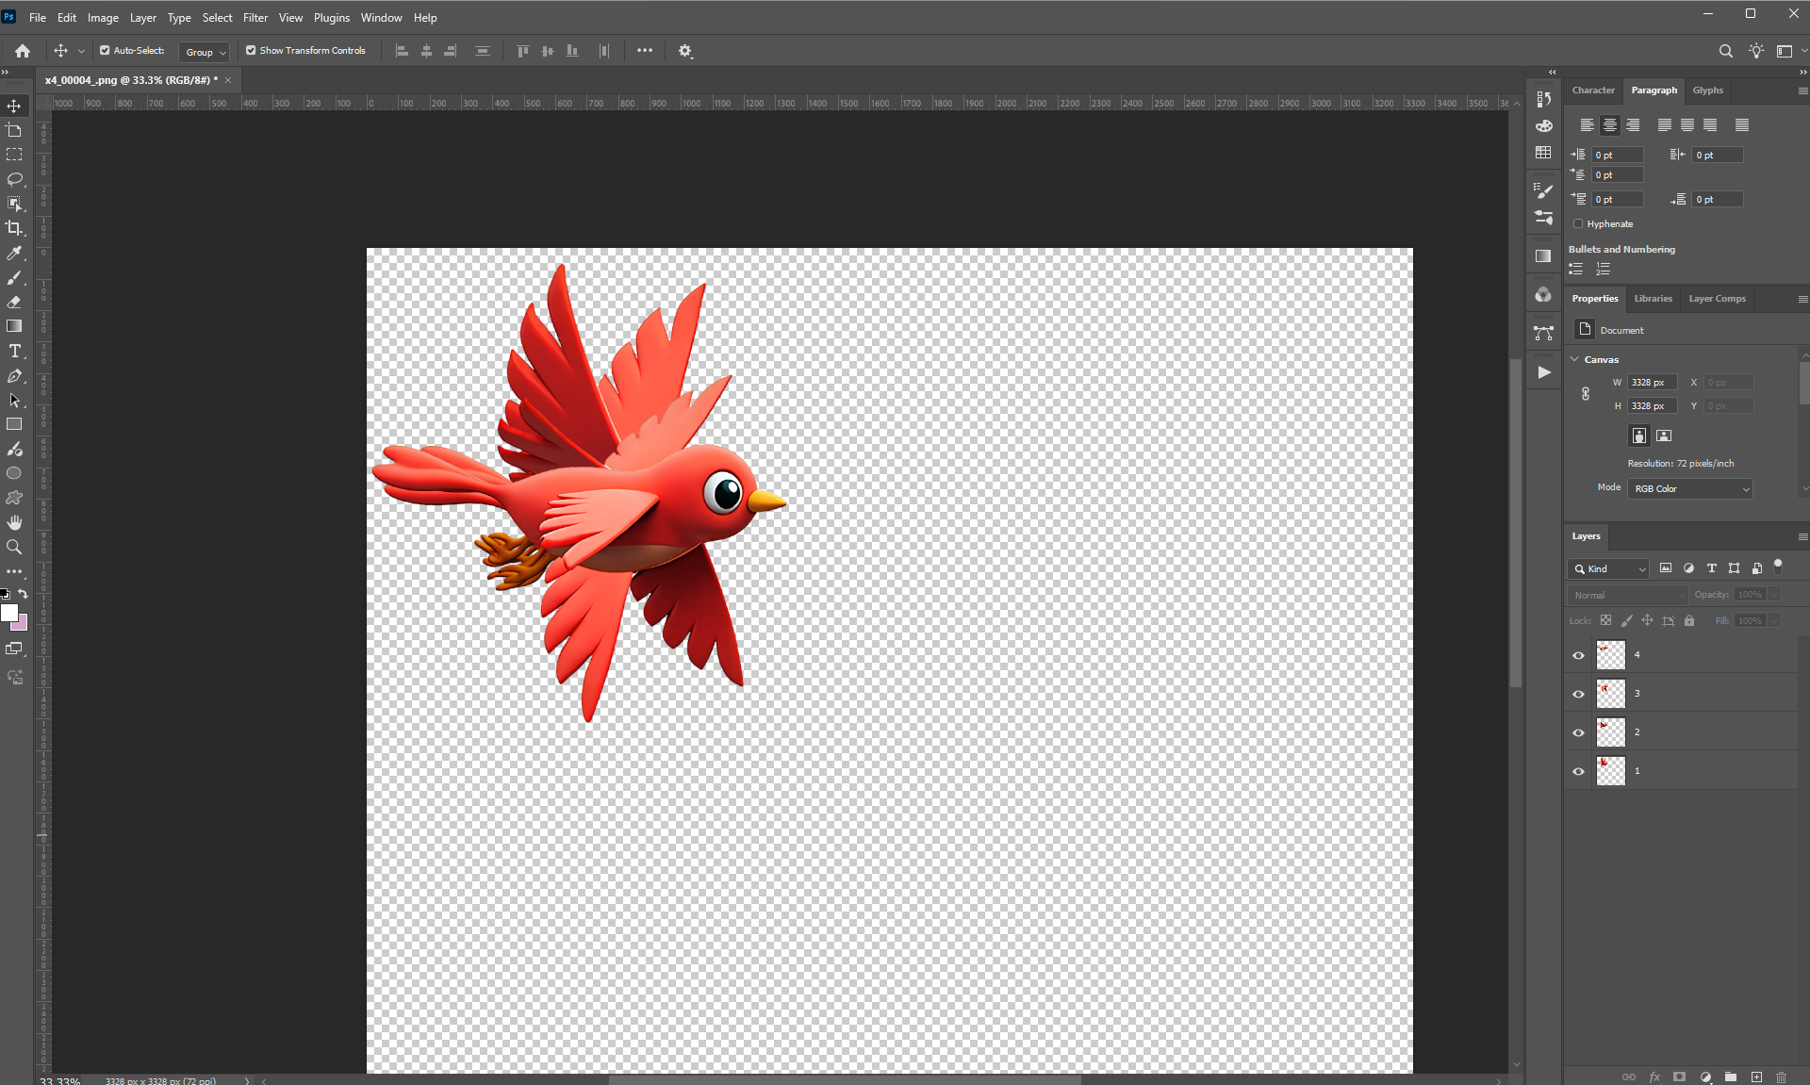This screenshot has height=1085, width=1810.
Task: Click the trash icon in Layers panel
Action: tap(1781, 1077)
